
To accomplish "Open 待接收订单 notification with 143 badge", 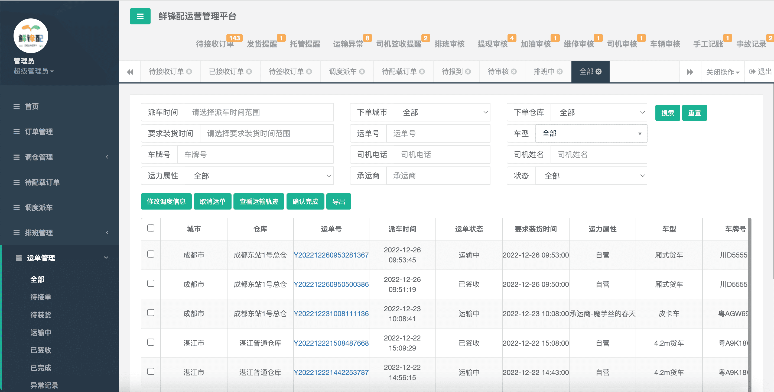I will (x=215, y=44).
